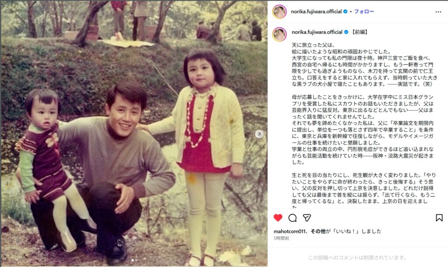Share the post using paper plane icon
Image resolution: width=448 pixels, height=267 pixels.
(307, 218)
